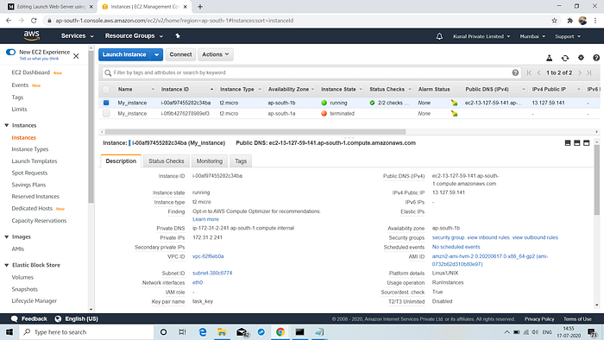
Task: Open Resource Groups menu
Action: tap(134, 35)
